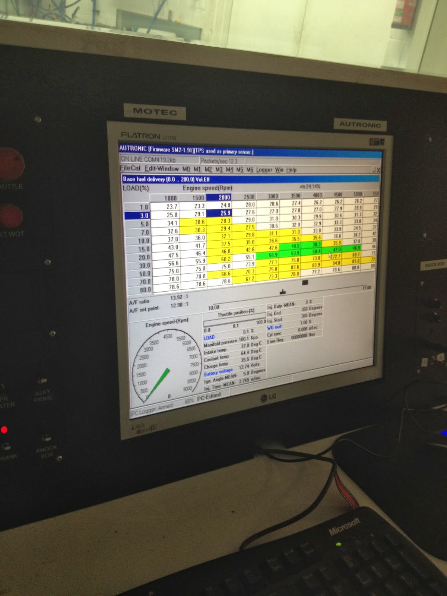Open the File menu
This screenshot has height=596, width=447.
125,168
